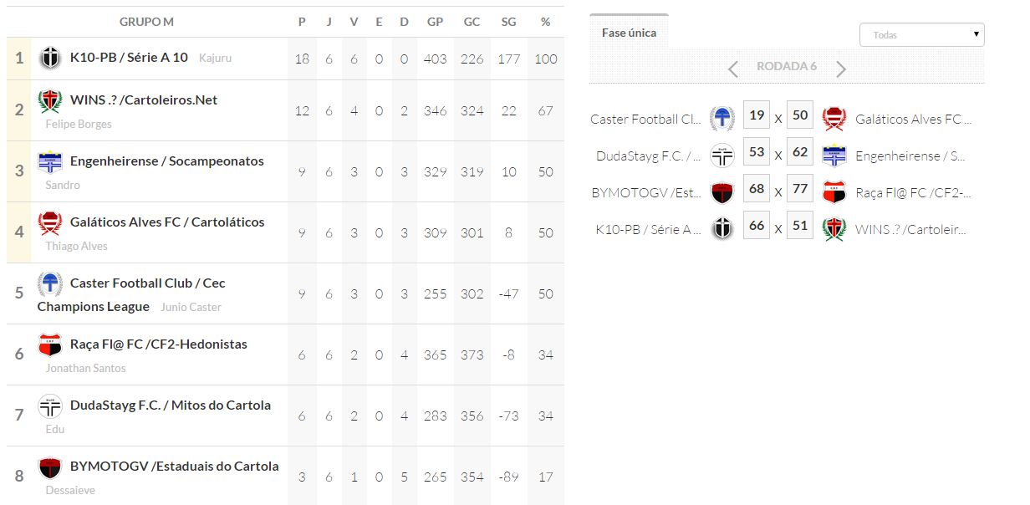Click Galáticos Alves FC crest in standings
Viewport: 1030px width, 505px height.
click(50, 223)
